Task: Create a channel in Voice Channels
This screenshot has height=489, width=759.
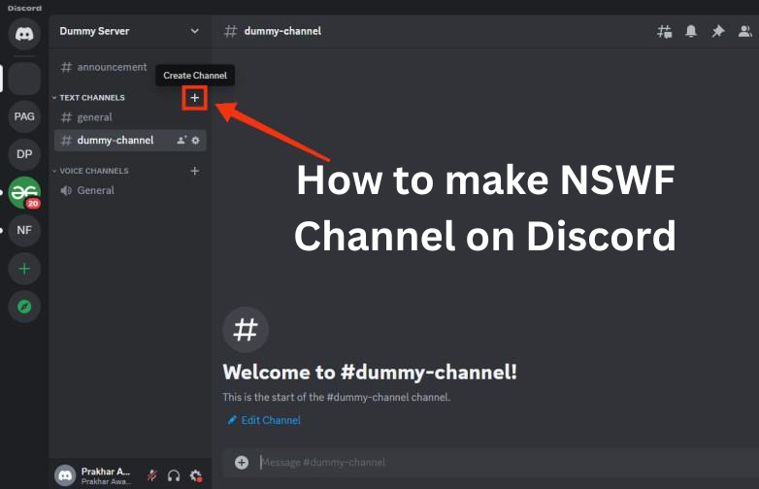Action: (x=194, y=171)
